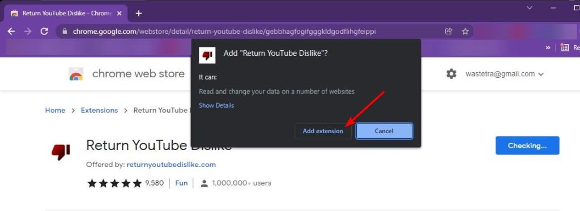Open the Extensions breadcrumb link
580x211 pixels.
[100, 110]
